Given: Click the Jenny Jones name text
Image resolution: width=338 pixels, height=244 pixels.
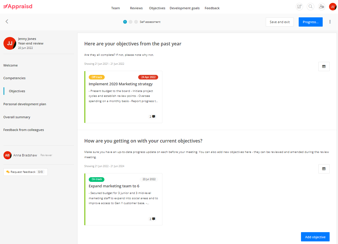Looking at the screenshot, I should pos(27,39).
